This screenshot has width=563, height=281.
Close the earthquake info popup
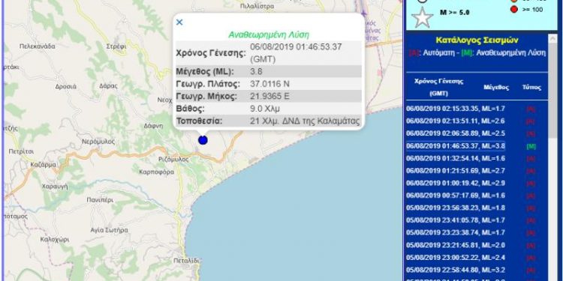pos(179,22)
